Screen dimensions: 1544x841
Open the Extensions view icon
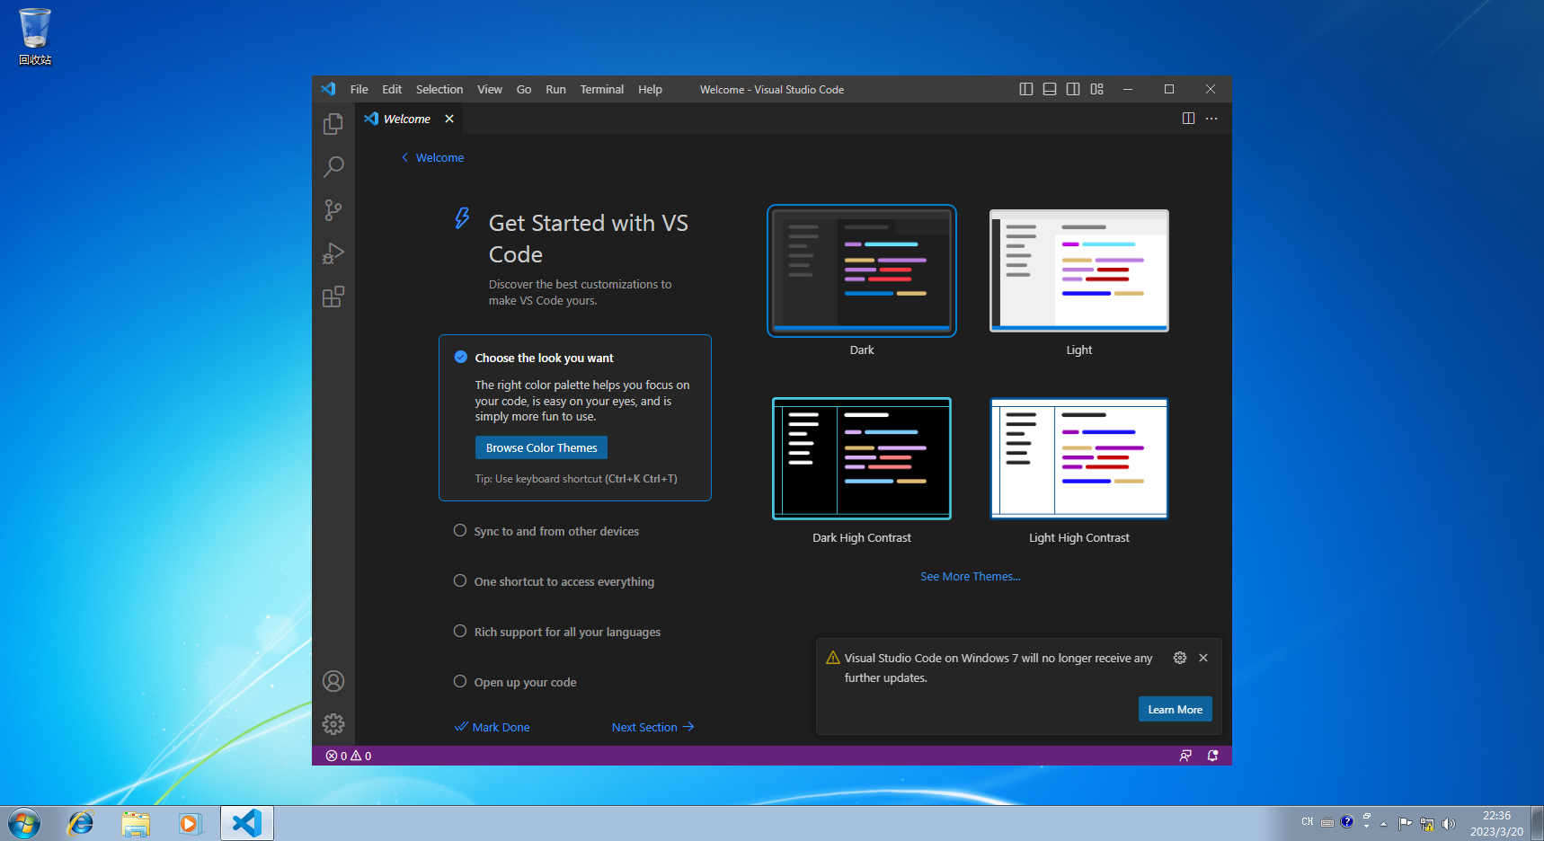pos(333,297)
